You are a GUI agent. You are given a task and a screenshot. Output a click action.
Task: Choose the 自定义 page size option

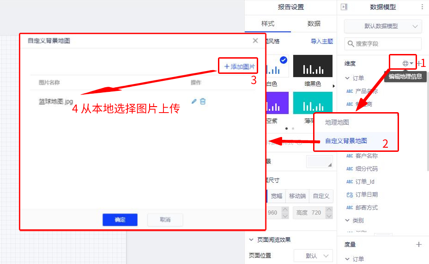321,196
